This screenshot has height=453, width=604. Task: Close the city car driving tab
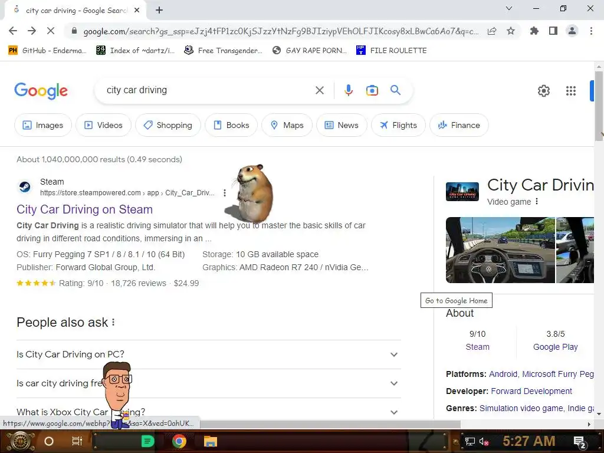[x=137, y=11]
